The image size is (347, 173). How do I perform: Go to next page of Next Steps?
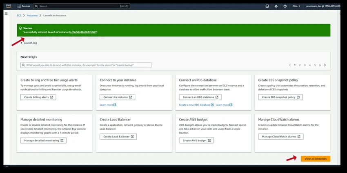click(x=325, y=65)
